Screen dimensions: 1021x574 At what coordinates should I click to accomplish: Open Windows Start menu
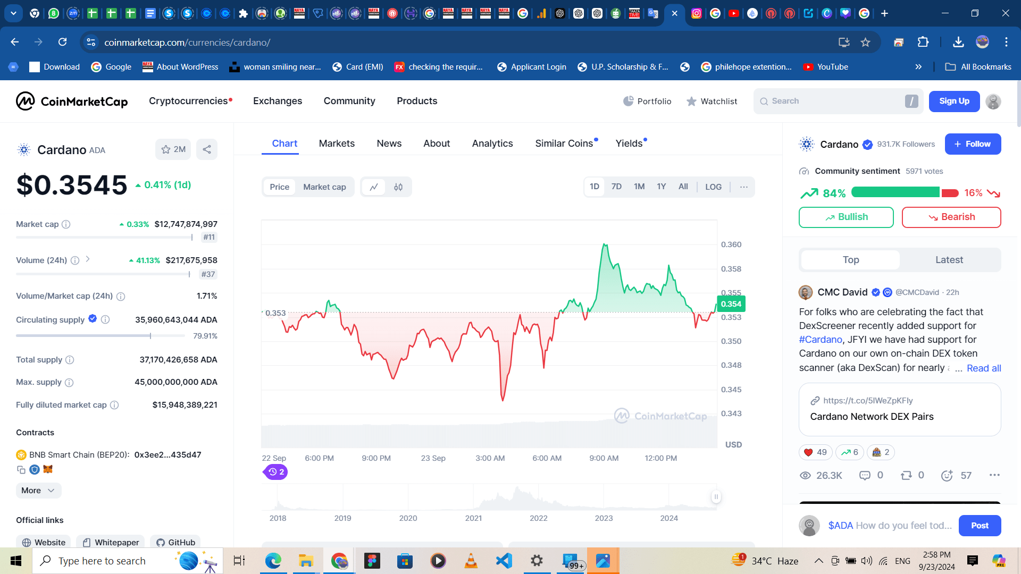[16, 561]
